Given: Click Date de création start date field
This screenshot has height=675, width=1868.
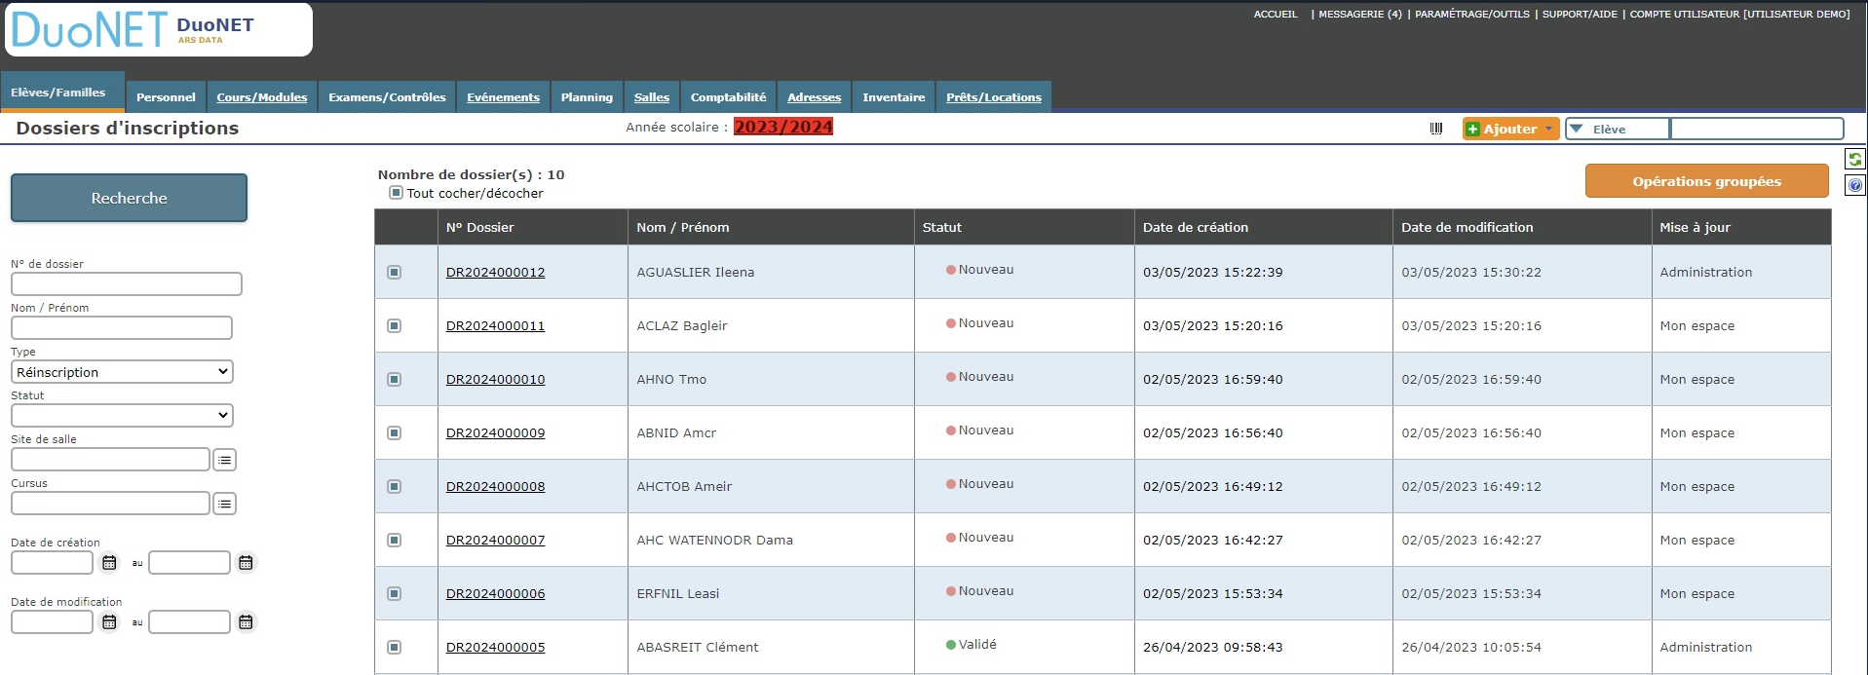Looking at the screenshot, I should 52,562.
